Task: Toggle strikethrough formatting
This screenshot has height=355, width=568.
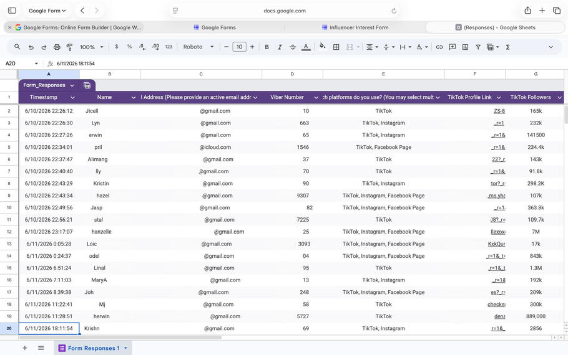Action: pyautogui.click(x=293, y=47)
